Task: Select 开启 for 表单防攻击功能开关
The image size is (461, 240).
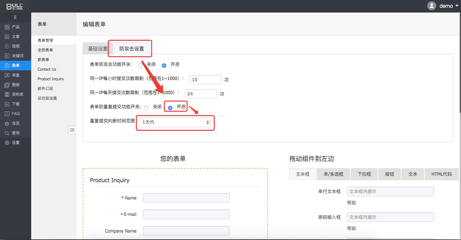Action: (x=164, y=65)
